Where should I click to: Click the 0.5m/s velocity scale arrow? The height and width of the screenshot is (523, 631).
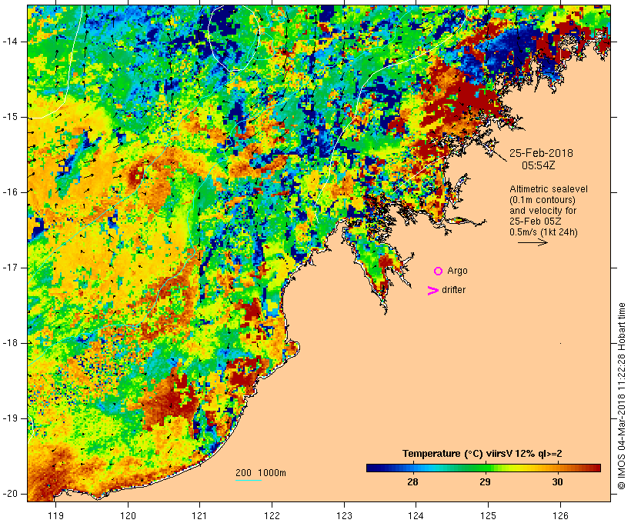pos(533,242)
